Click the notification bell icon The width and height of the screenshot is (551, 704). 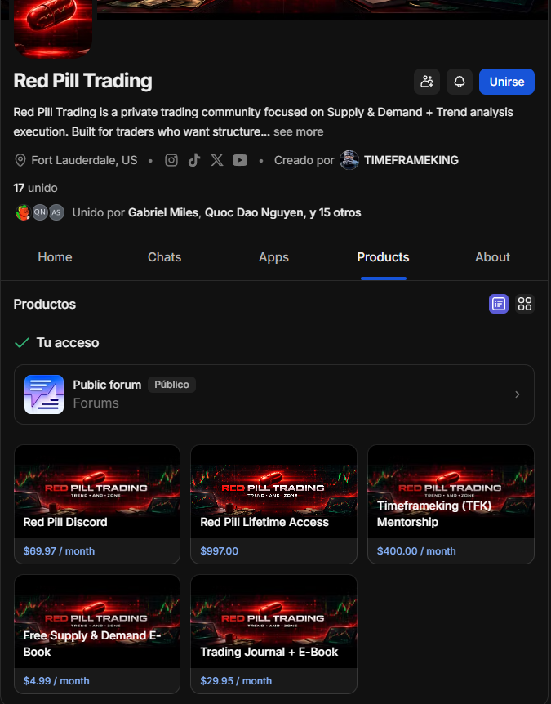(x=460, y=82)
